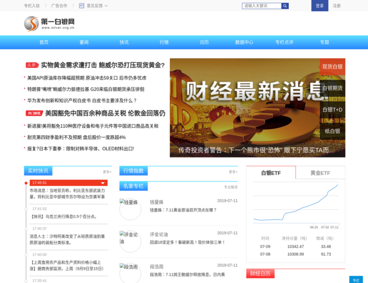This screenshot has height=283, width=368.
Task: Open 专栏点评 in navigation bar
Action: 284,42
